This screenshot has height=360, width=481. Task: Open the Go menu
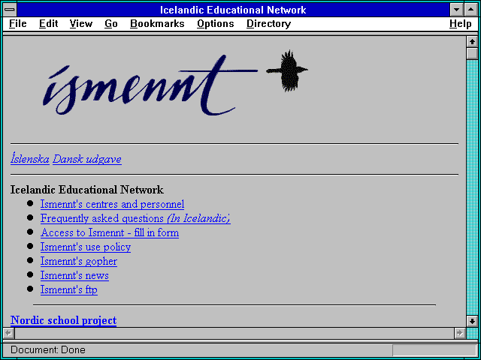point(111,24)
